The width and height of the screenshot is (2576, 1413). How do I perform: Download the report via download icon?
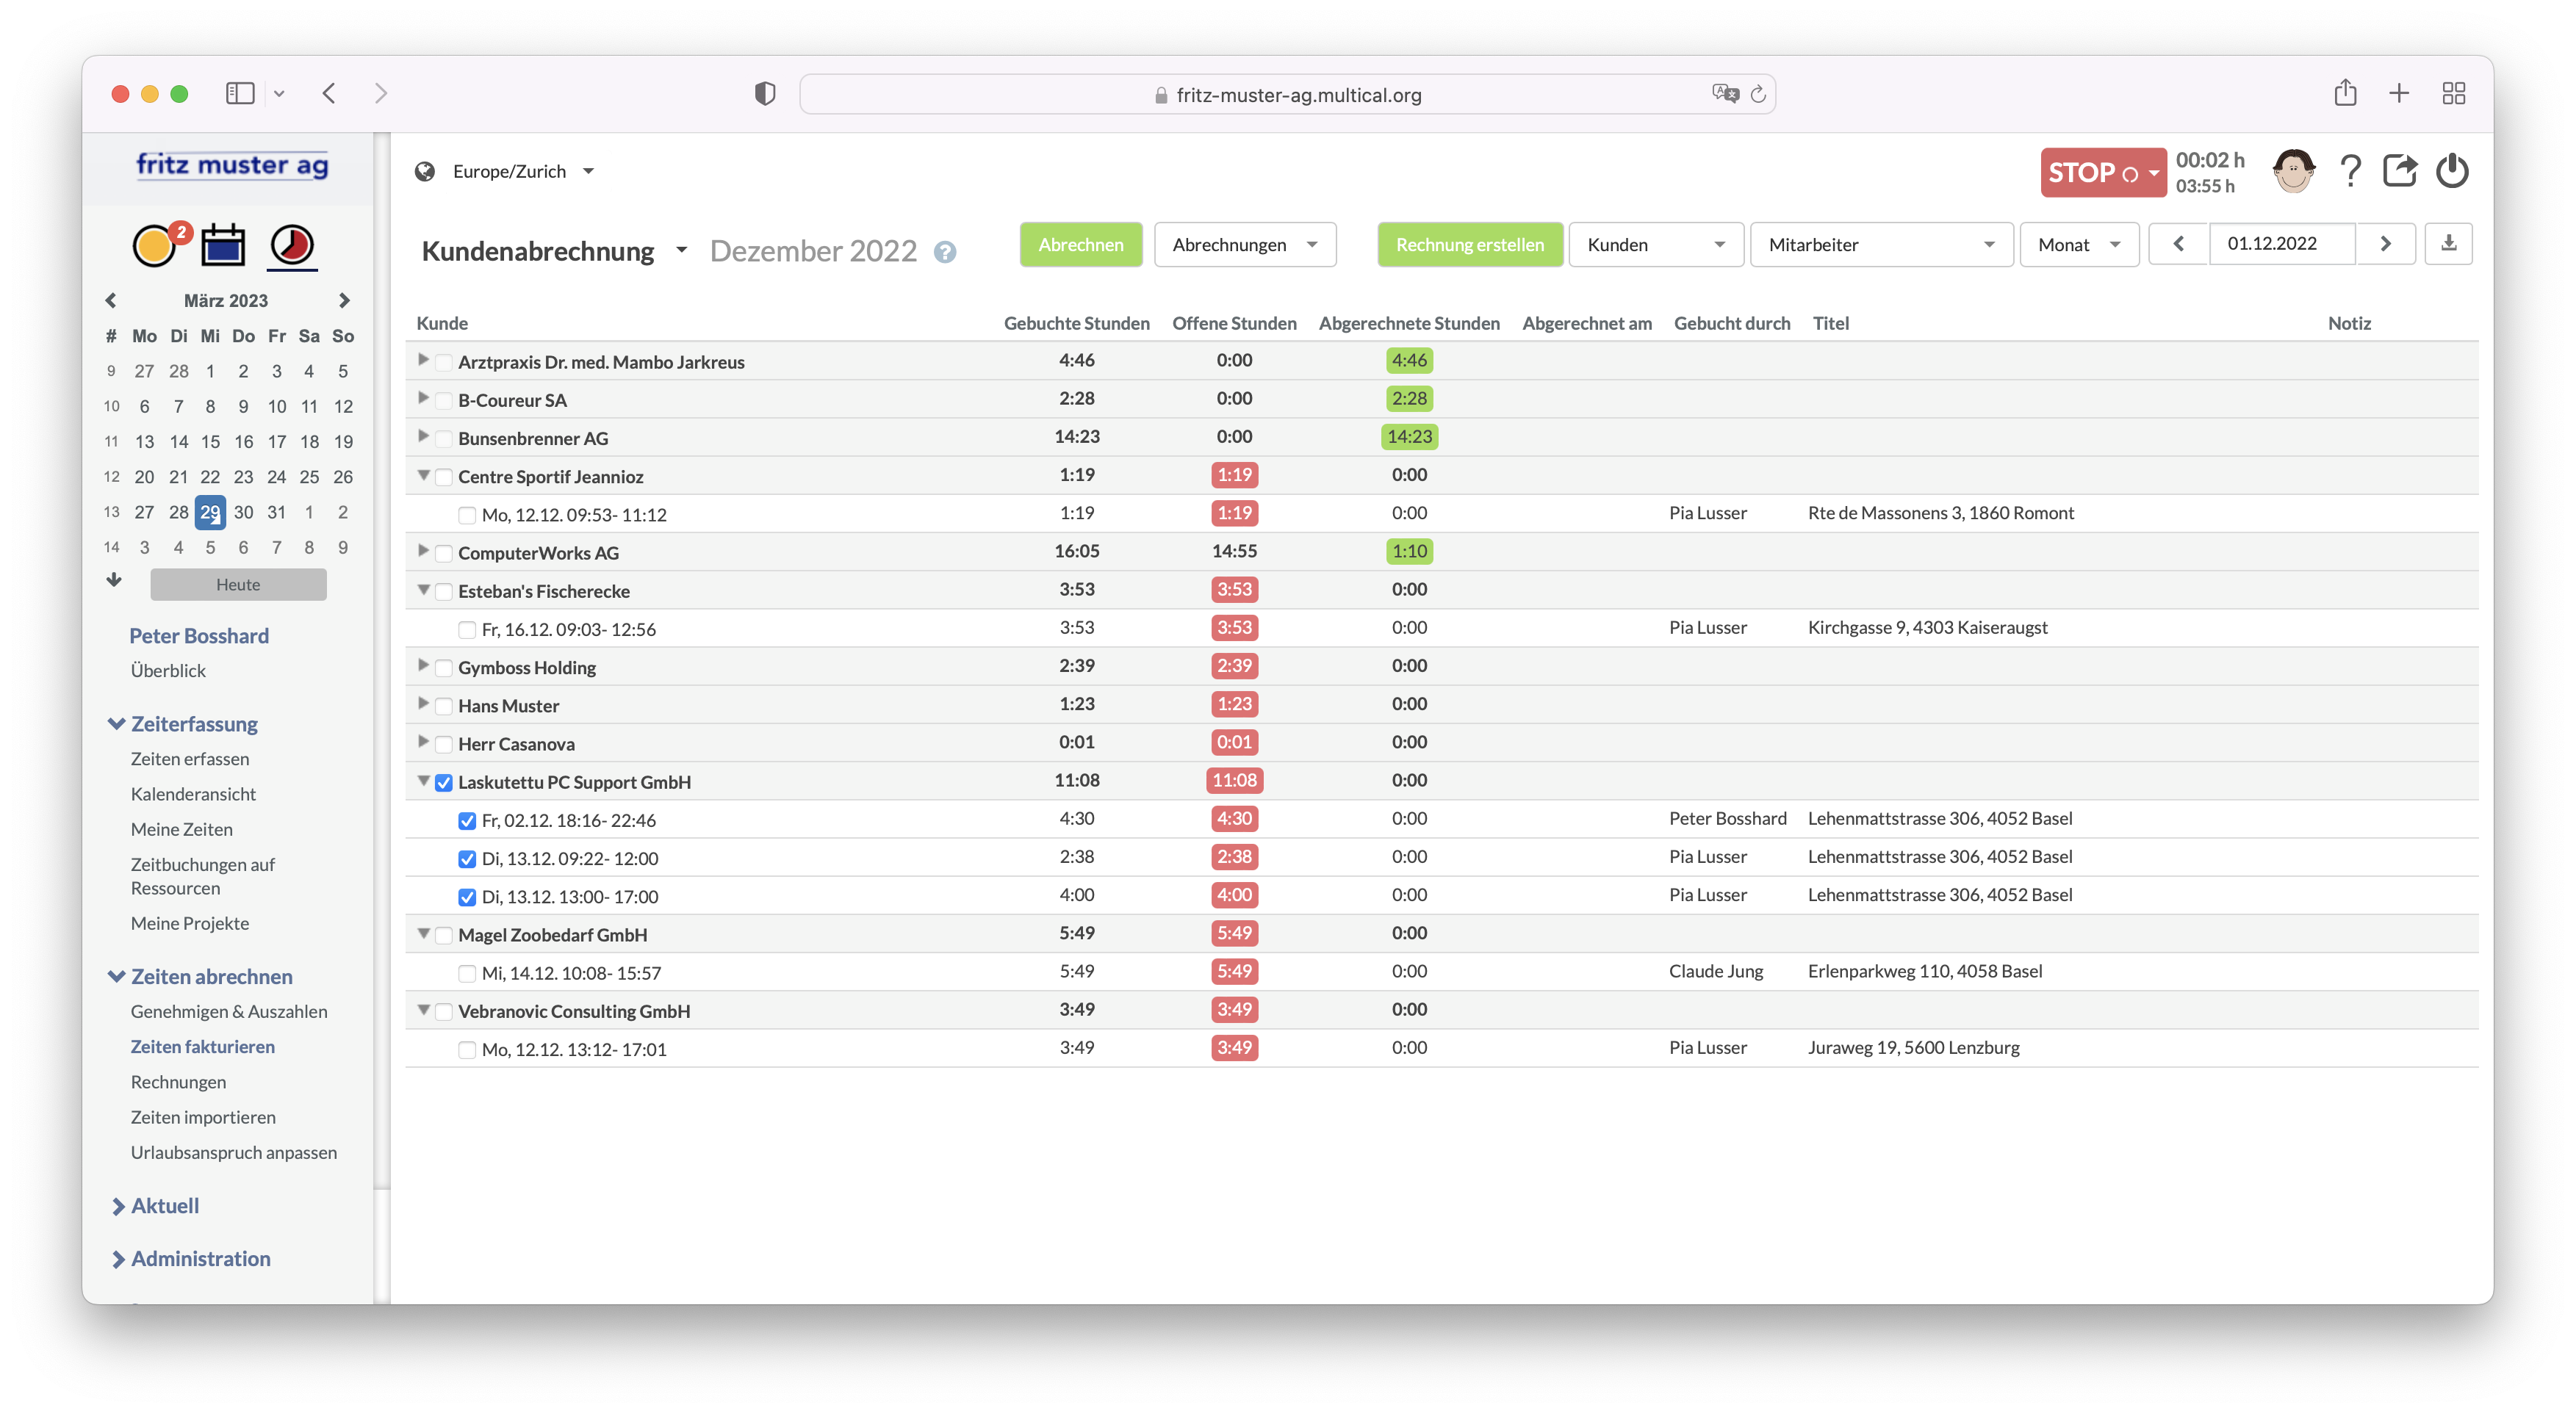pos(2449,244)
